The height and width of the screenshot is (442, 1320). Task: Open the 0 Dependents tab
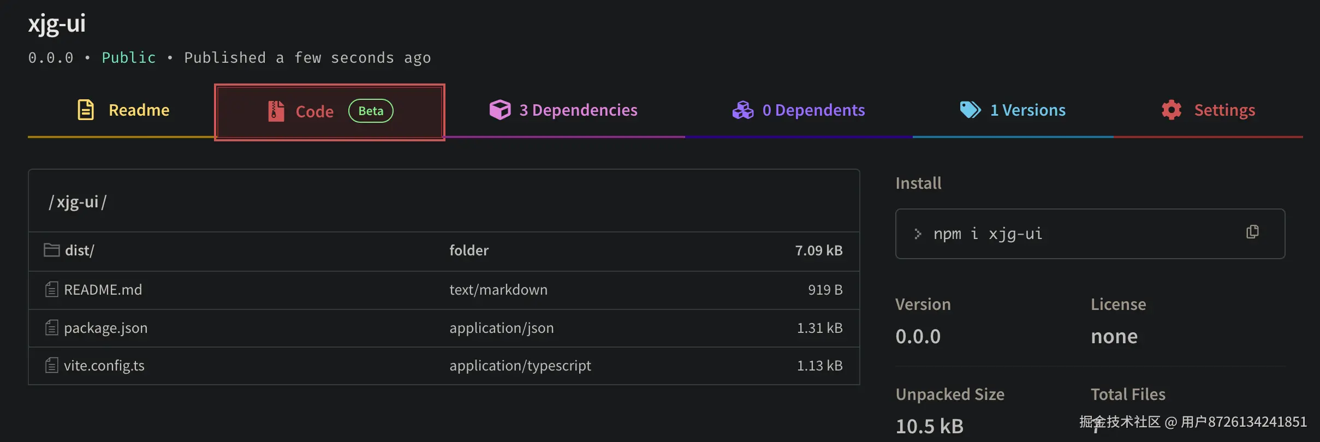(x=813, y=110)
